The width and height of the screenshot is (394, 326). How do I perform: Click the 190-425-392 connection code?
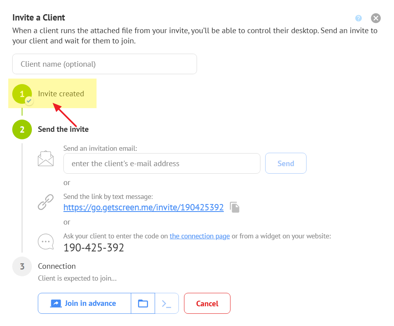coord(94,248)
